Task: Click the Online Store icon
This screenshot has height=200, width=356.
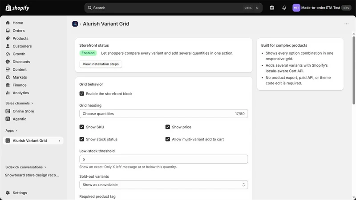Action: click(8, 111)
